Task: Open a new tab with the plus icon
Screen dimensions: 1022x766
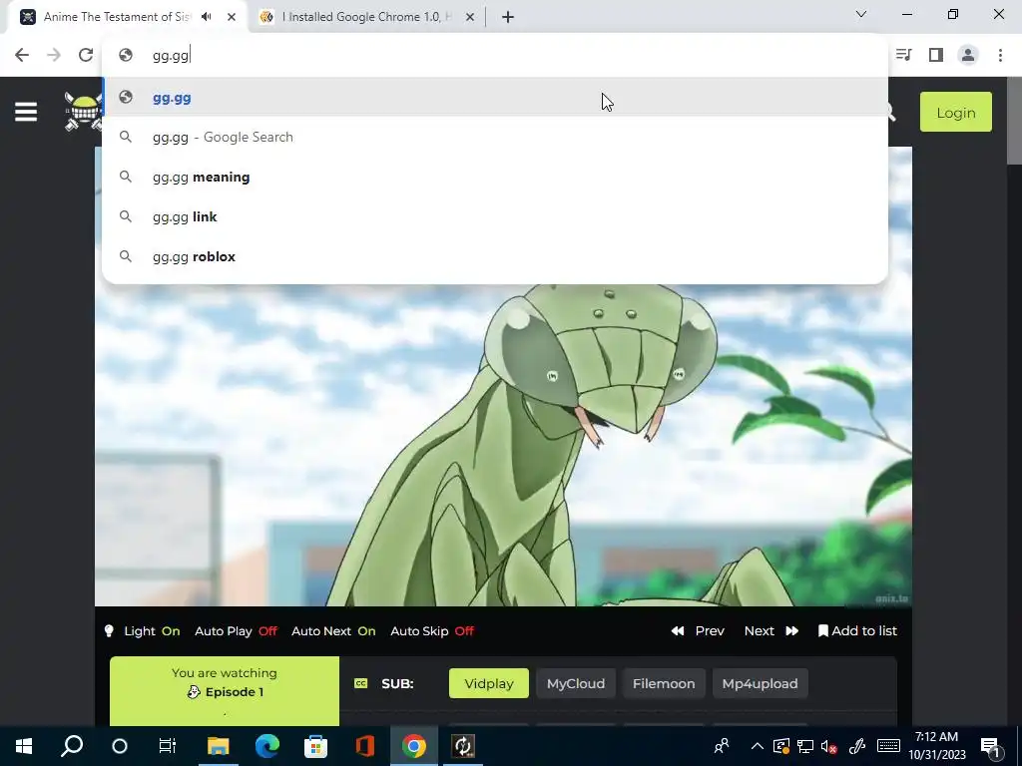Action: pos(508,17)
